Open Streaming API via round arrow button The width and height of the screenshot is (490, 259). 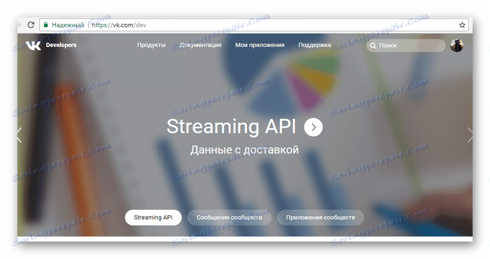tap(313, 127)
